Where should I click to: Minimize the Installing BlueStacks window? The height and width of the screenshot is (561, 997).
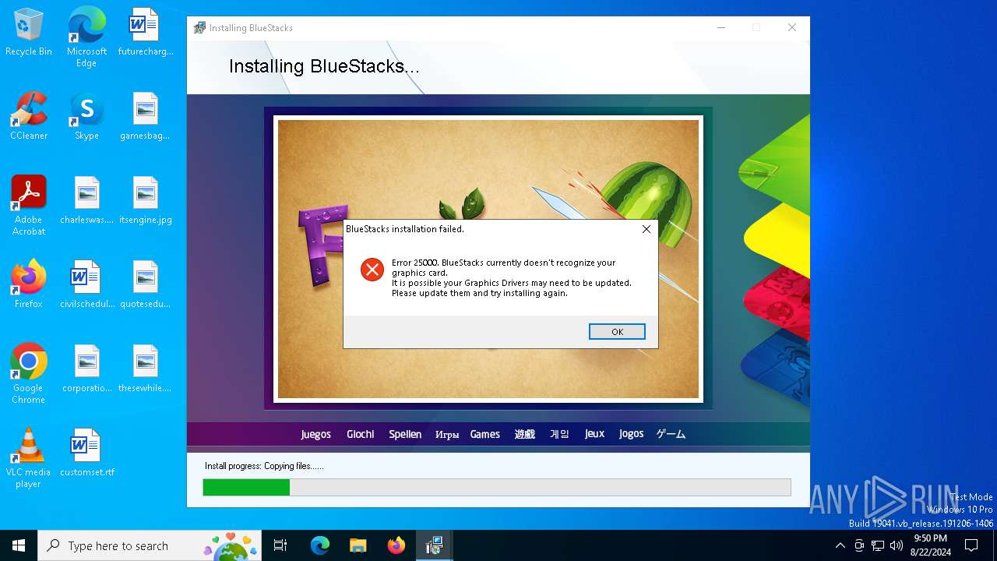(721, 27)
